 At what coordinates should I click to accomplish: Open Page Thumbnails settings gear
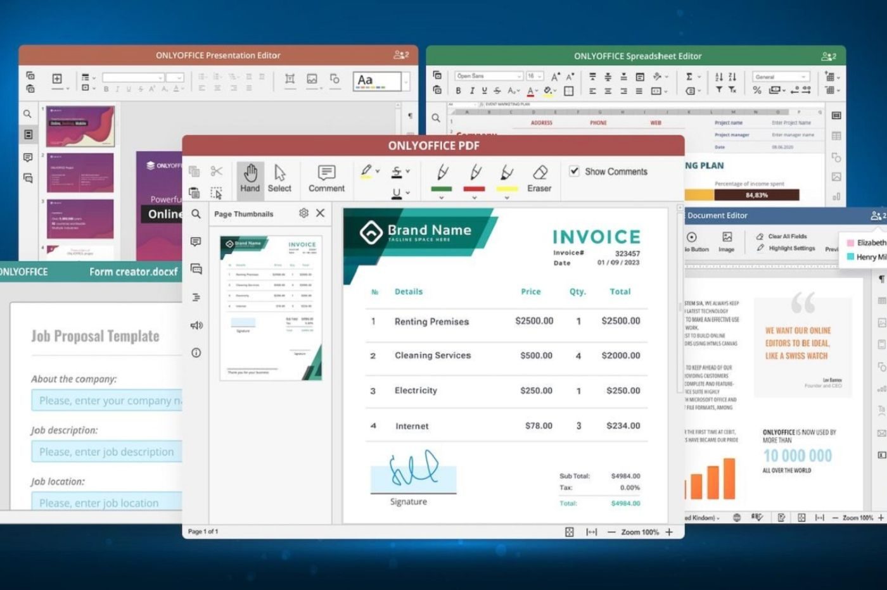[303, 213]
